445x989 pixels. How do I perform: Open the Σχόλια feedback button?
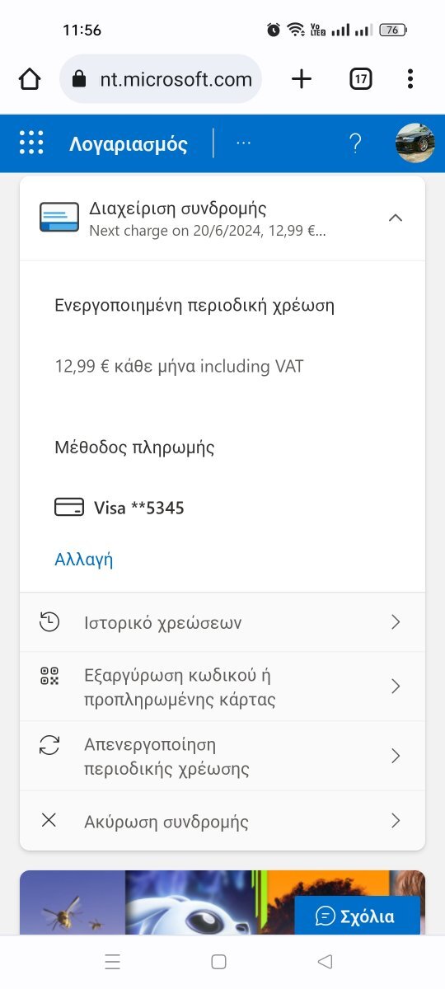357,916
